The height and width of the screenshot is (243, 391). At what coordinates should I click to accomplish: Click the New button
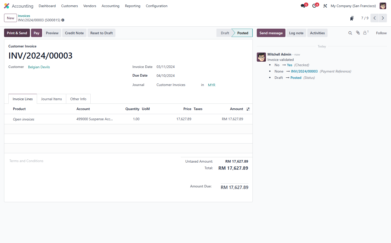click(11, 18)
